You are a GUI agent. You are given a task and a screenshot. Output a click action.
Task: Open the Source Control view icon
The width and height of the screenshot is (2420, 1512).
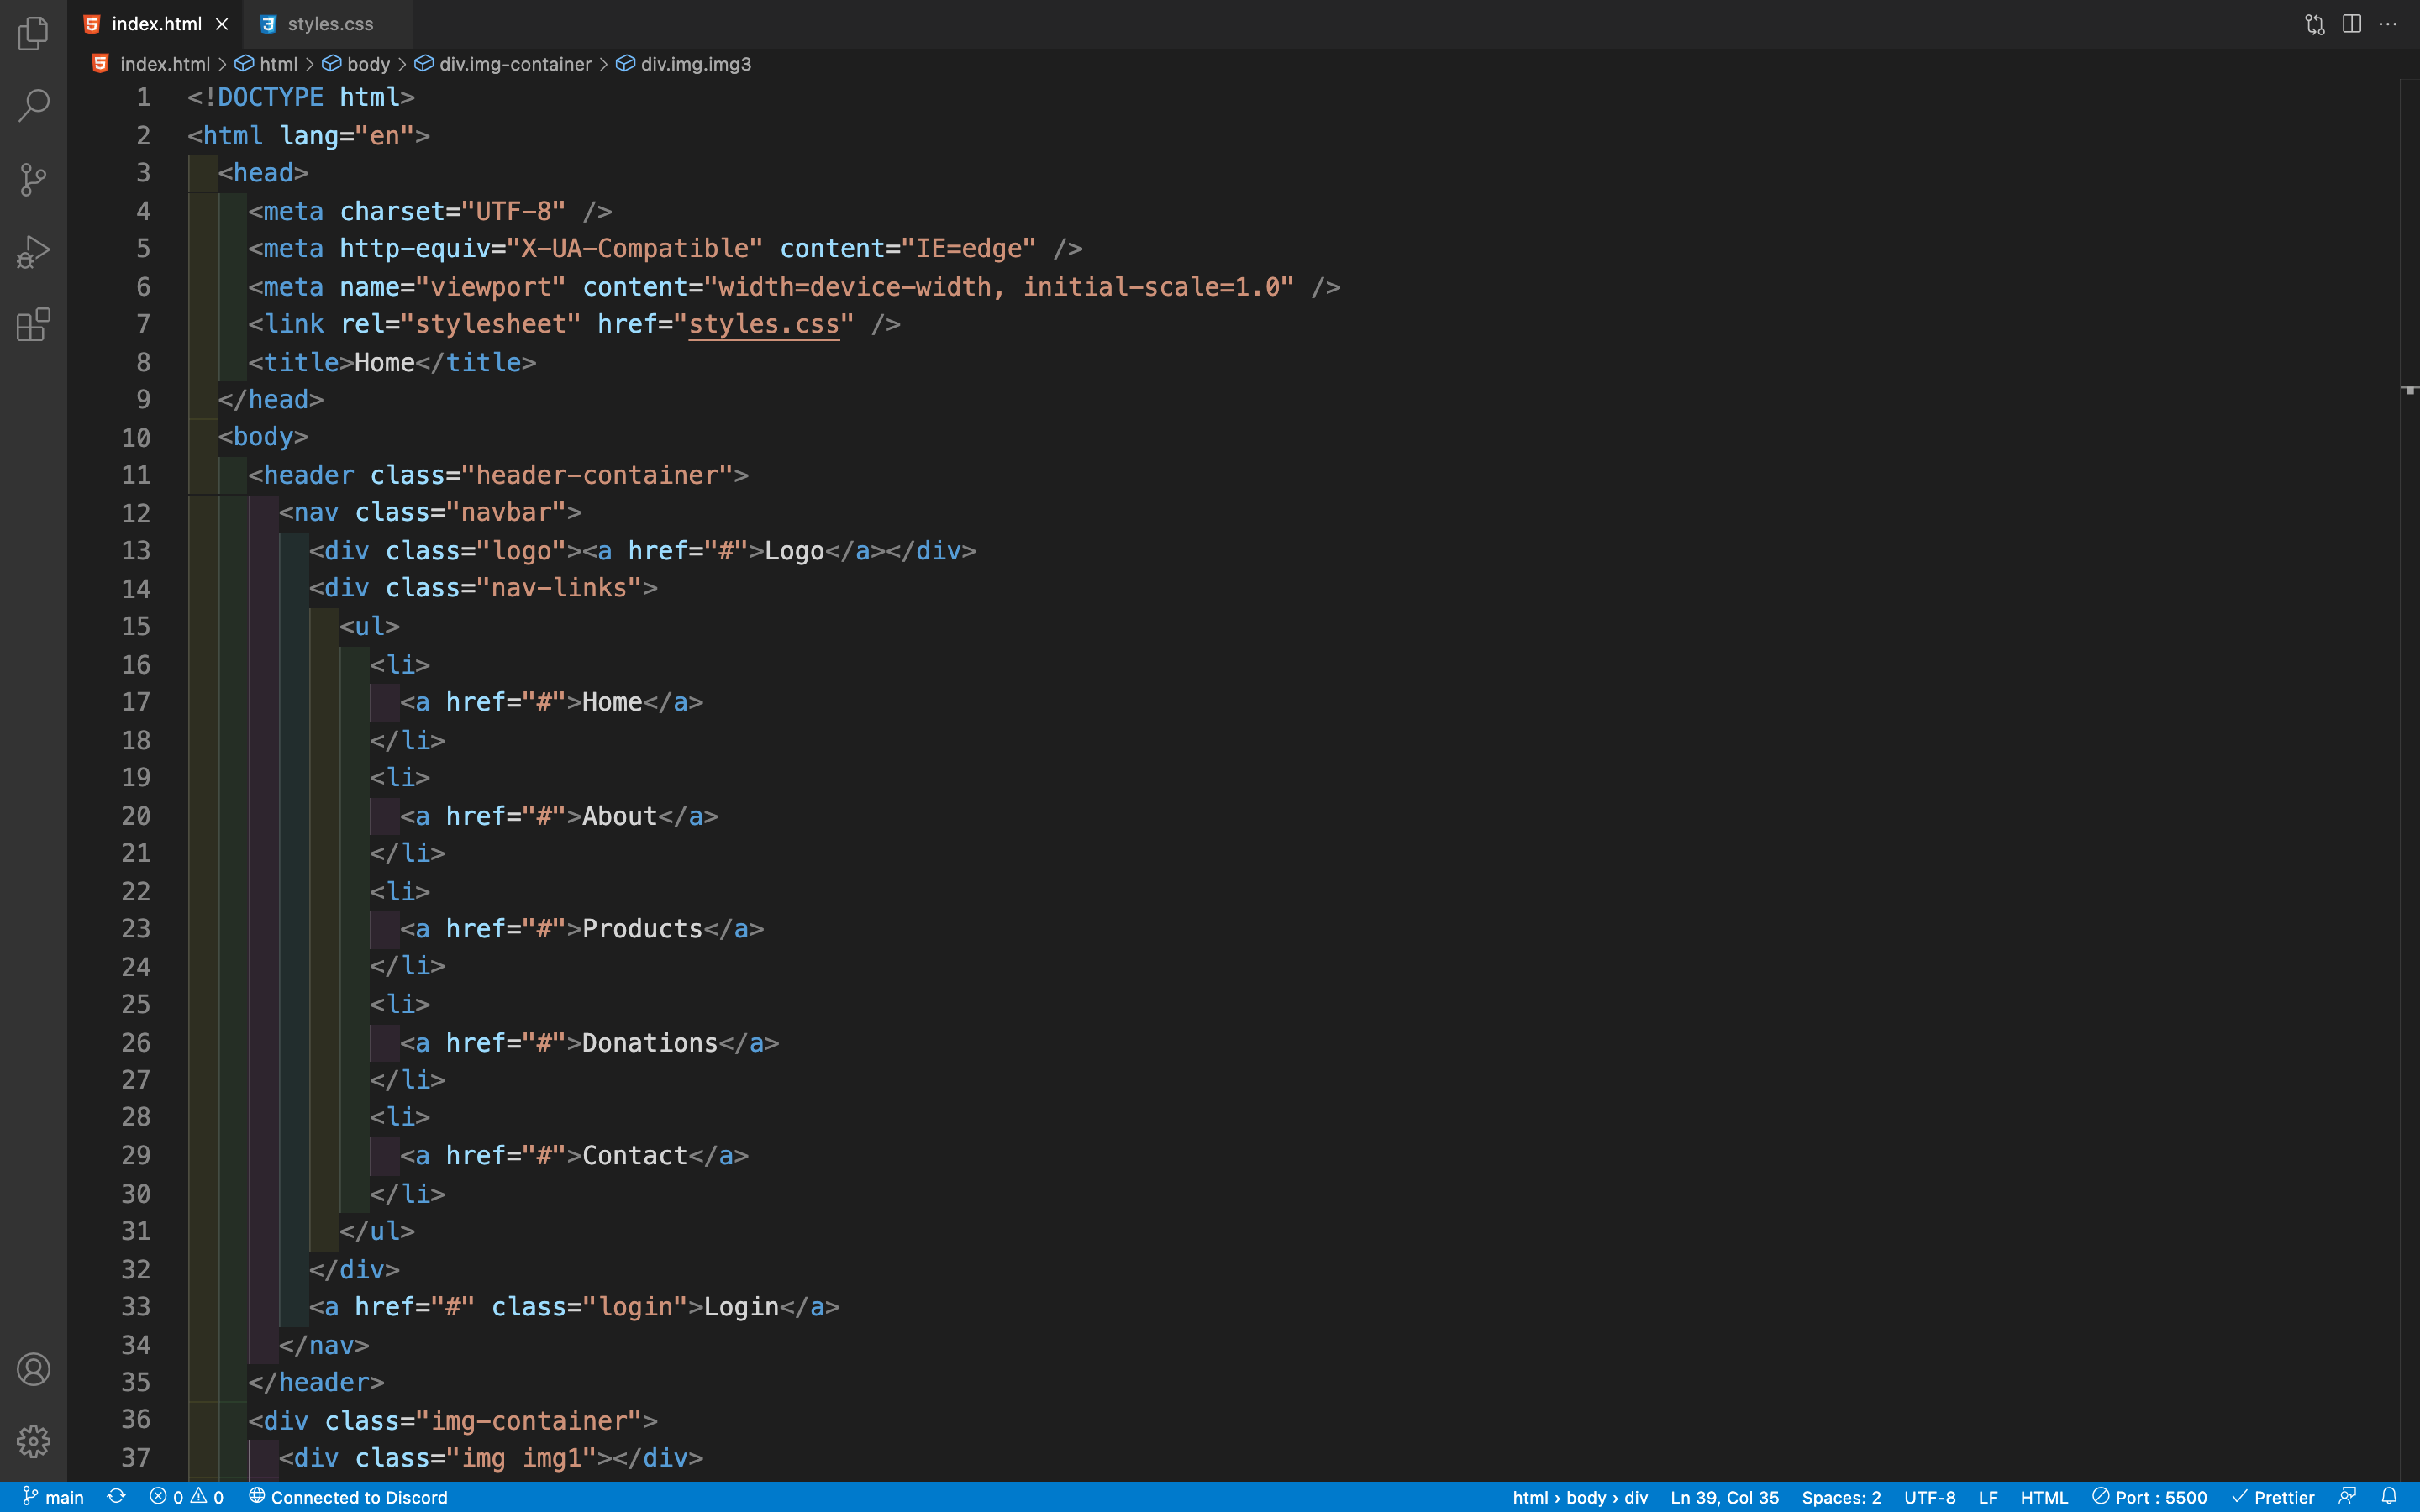[33, 179]
